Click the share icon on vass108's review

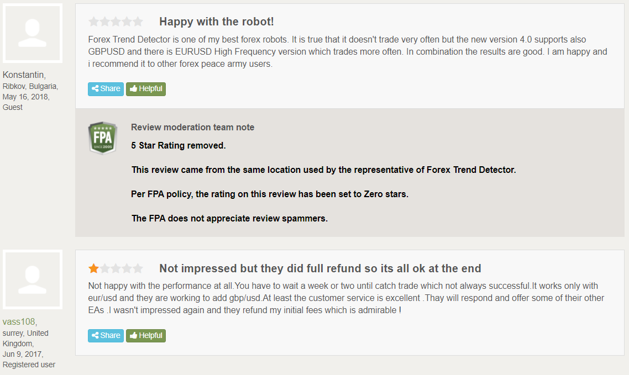coord(95,335)
